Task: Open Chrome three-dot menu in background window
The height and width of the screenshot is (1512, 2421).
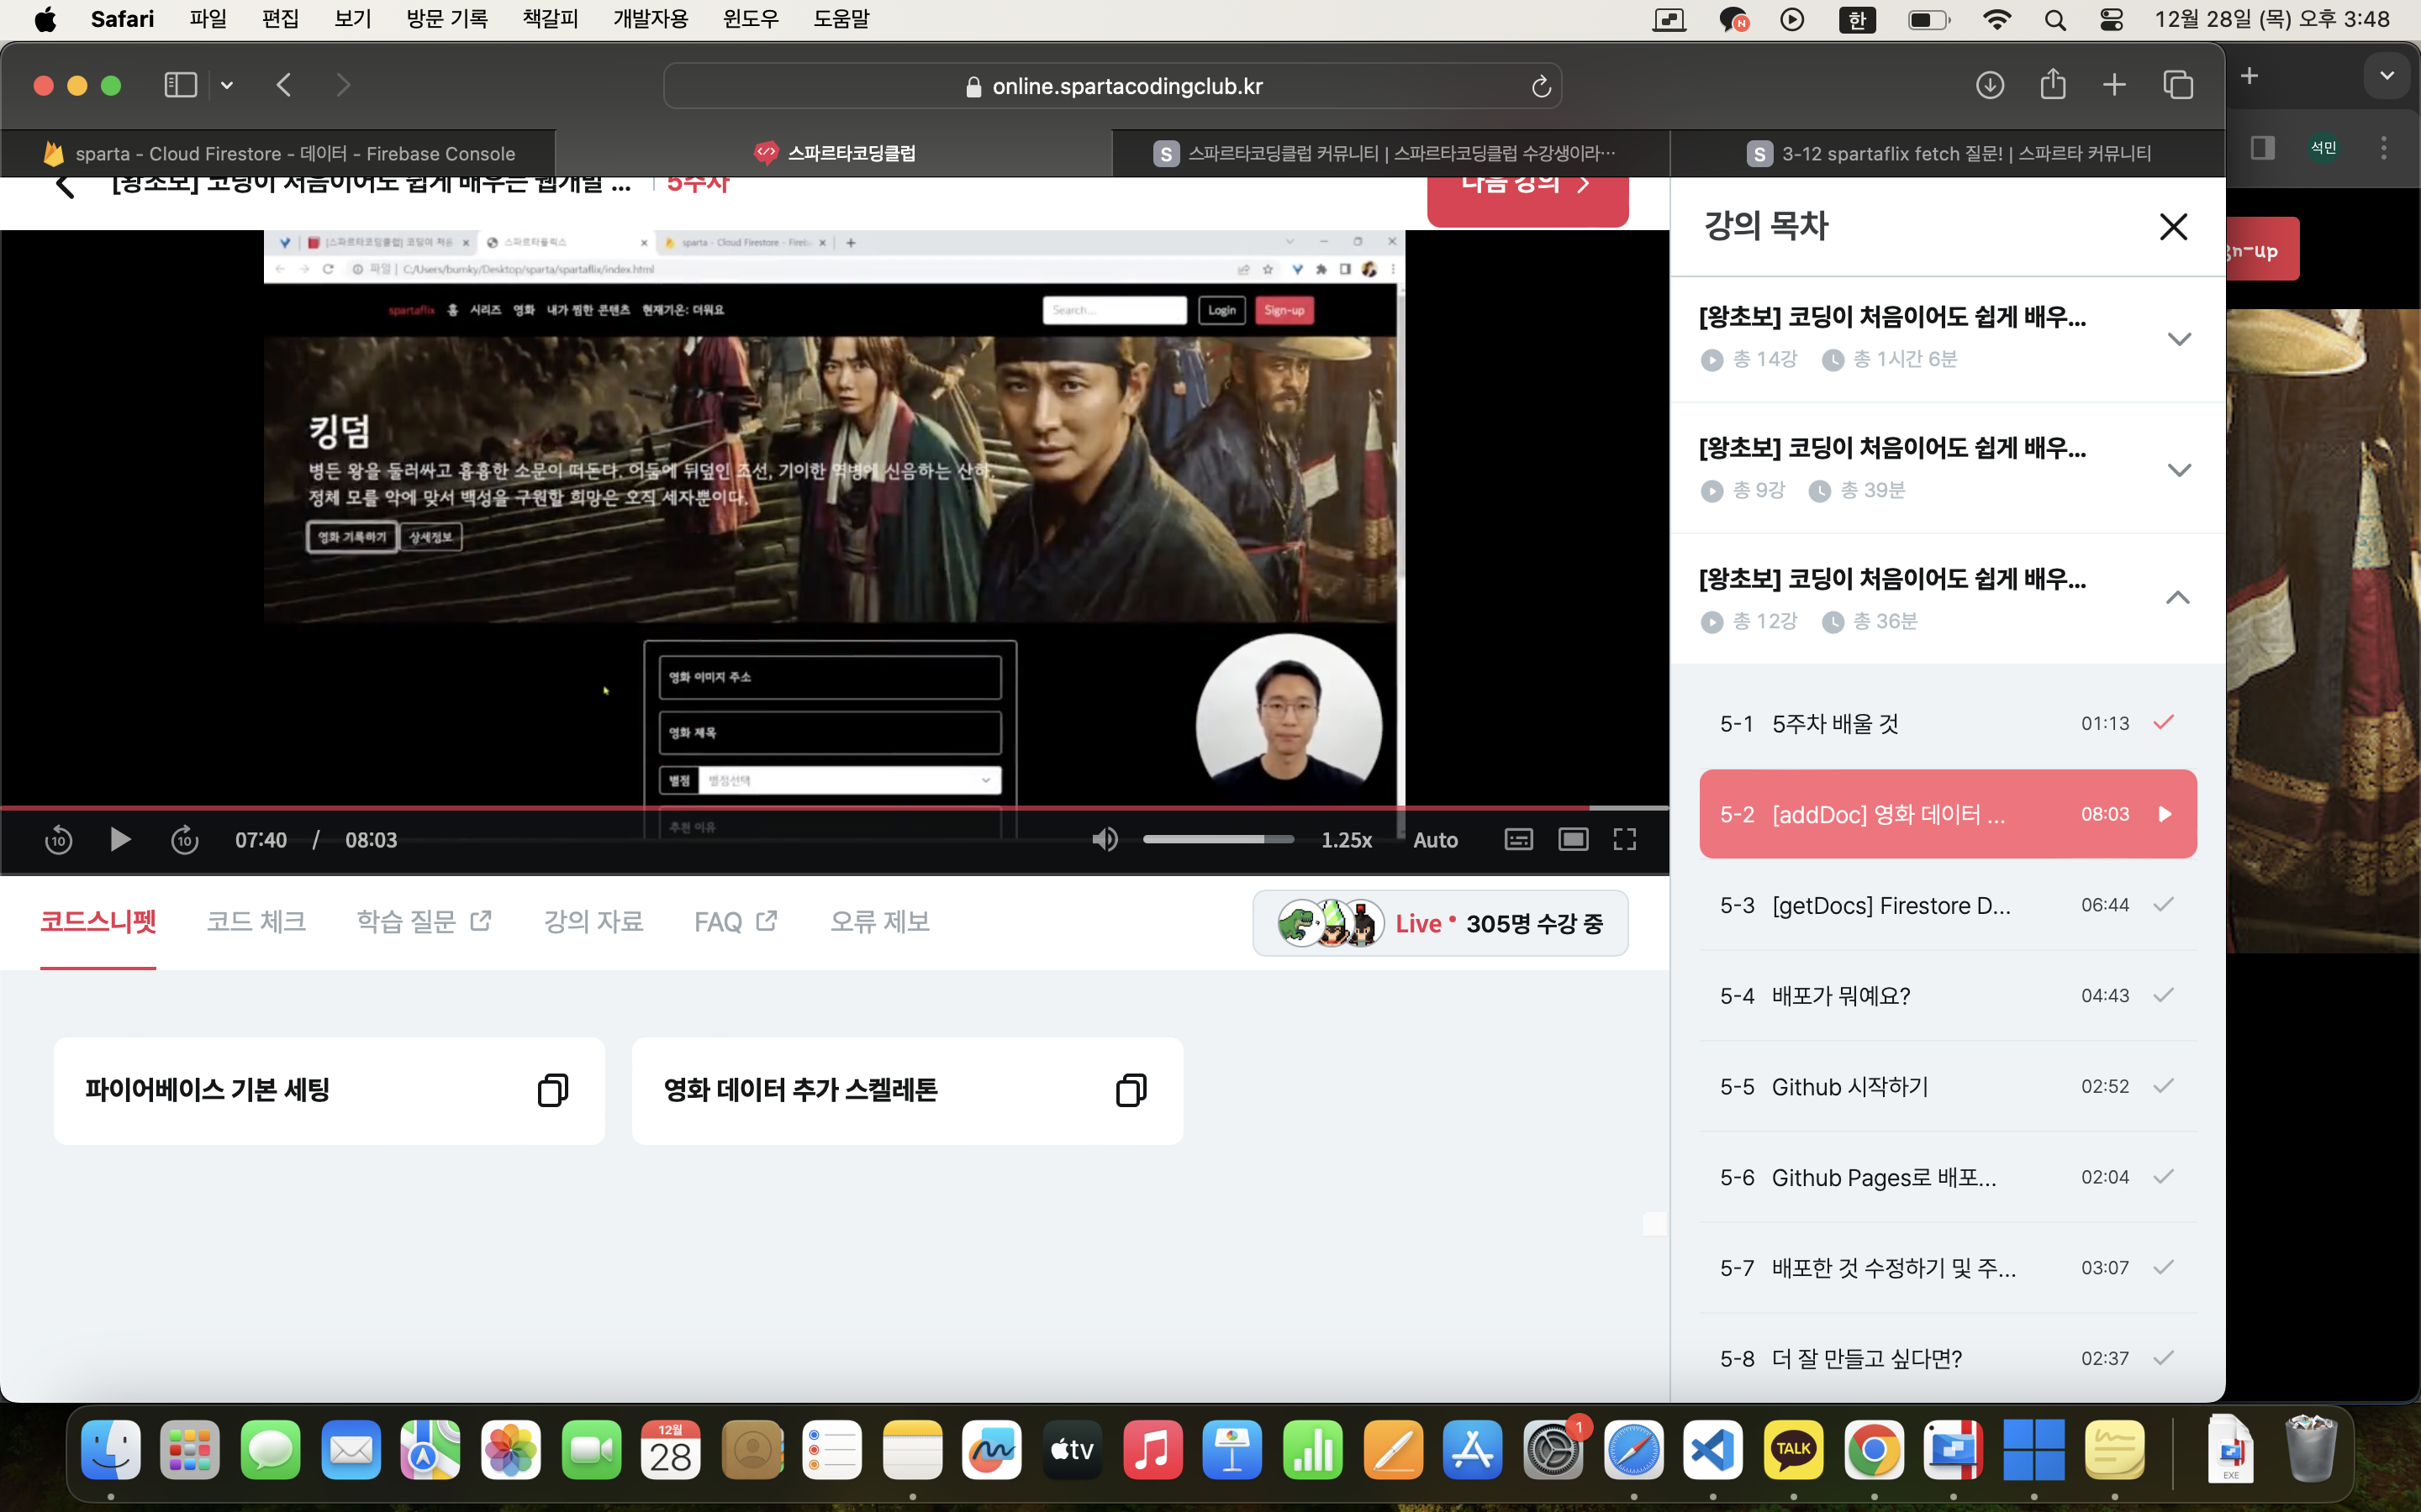Action: tap(2384, 148)
